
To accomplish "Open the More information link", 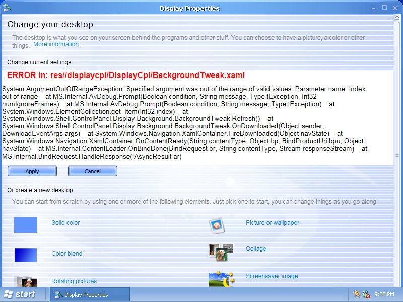I will point(58,44).
